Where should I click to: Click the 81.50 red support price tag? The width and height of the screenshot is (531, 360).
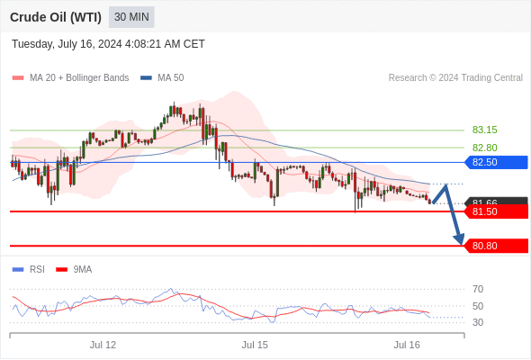pyautogui.click(x=496, y=211)
